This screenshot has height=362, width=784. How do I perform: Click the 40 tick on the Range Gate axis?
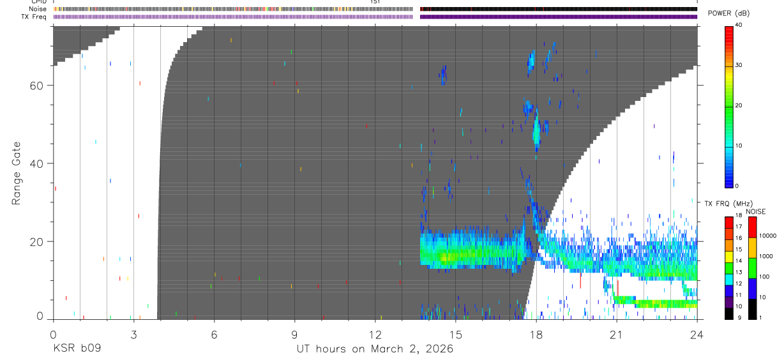(37, 163)
